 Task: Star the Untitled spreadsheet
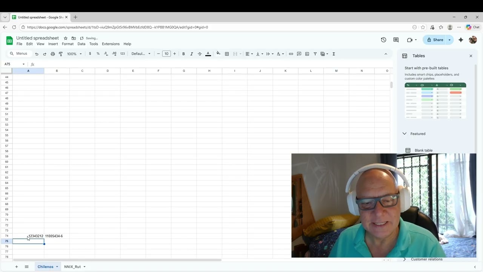[66, 38]
